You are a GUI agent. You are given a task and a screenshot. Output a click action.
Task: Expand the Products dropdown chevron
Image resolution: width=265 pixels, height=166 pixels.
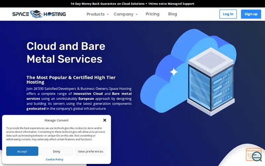click(108, 14)
